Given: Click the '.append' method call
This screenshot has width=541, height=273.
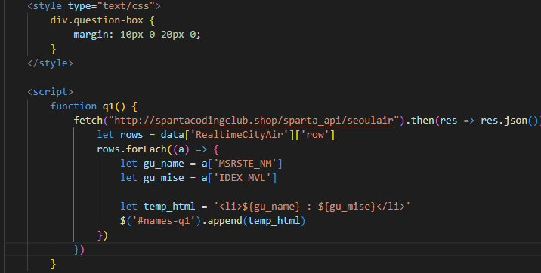Looking at the screenshot, I should coord(222,221).
